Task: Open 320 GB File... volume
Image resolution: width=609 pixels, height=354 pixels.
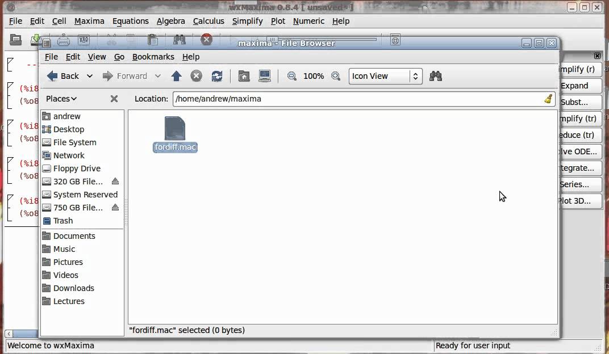Action: (x=78, y=182)
